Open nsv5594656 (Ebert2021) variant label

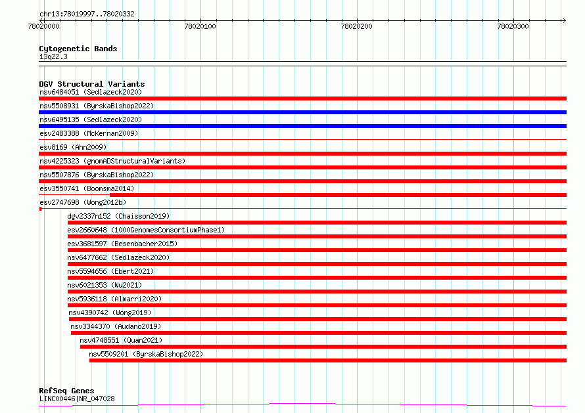pos(110,271)
